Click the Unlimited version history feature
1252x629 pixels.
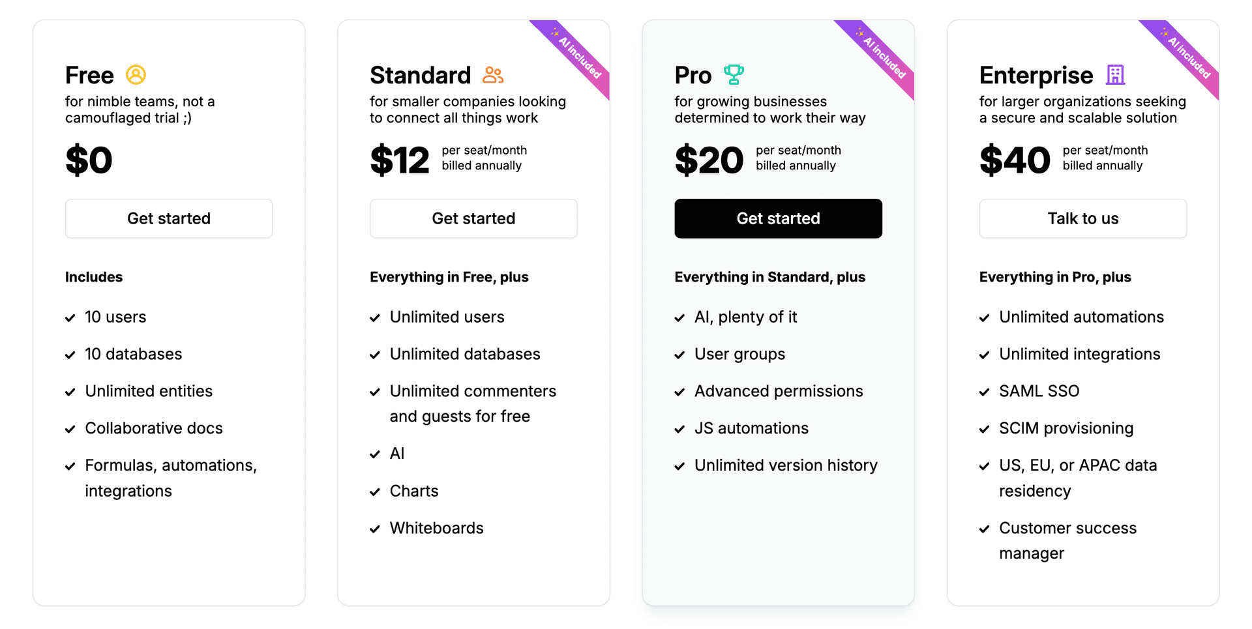[786, 465]
